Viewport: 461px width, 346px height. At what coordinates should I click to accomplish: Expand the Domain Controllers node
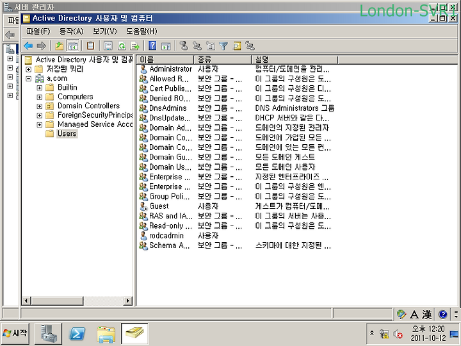[40, 106]
